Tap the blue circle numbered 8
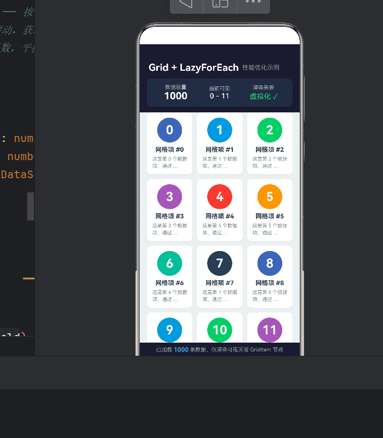383x438 pixels. point(270,263)
